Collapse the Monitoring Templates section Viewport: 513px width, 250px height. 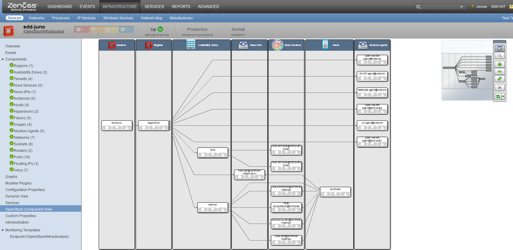coord(3,230)
